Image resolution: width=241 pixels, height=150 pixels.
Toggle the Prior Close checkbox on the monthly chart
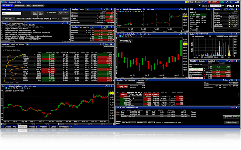[131, 42]
